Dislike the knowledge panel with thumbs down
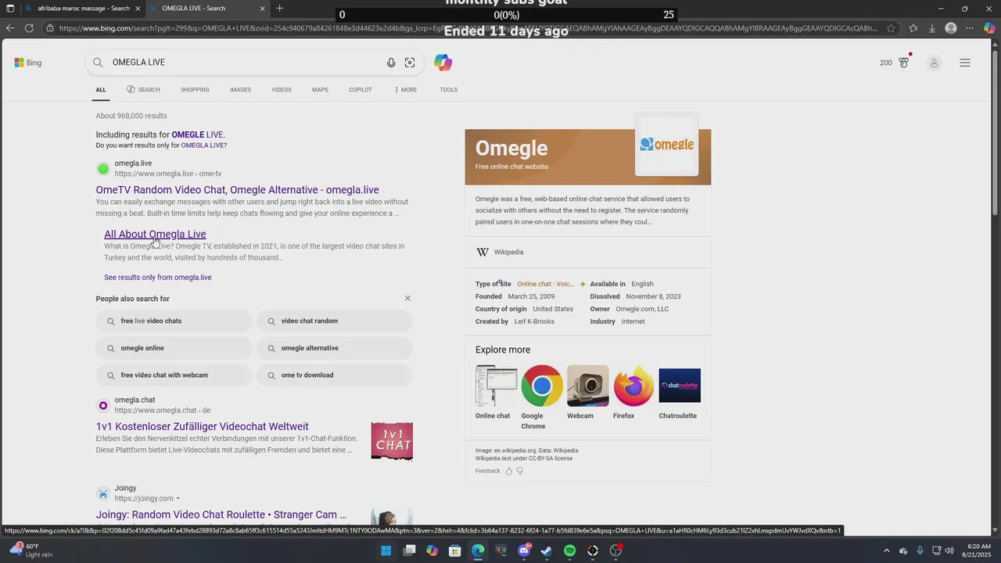 click(519, 471)
